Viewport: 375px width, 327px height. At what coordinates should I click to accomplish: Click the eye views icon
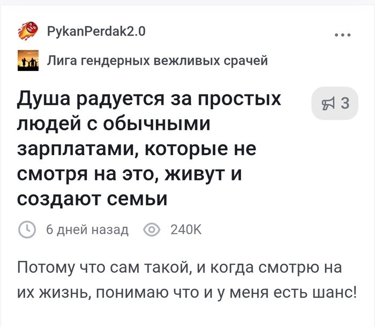[x=152, y=230]
